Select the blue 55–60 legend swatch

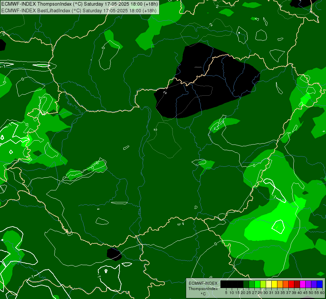point(320,284)
